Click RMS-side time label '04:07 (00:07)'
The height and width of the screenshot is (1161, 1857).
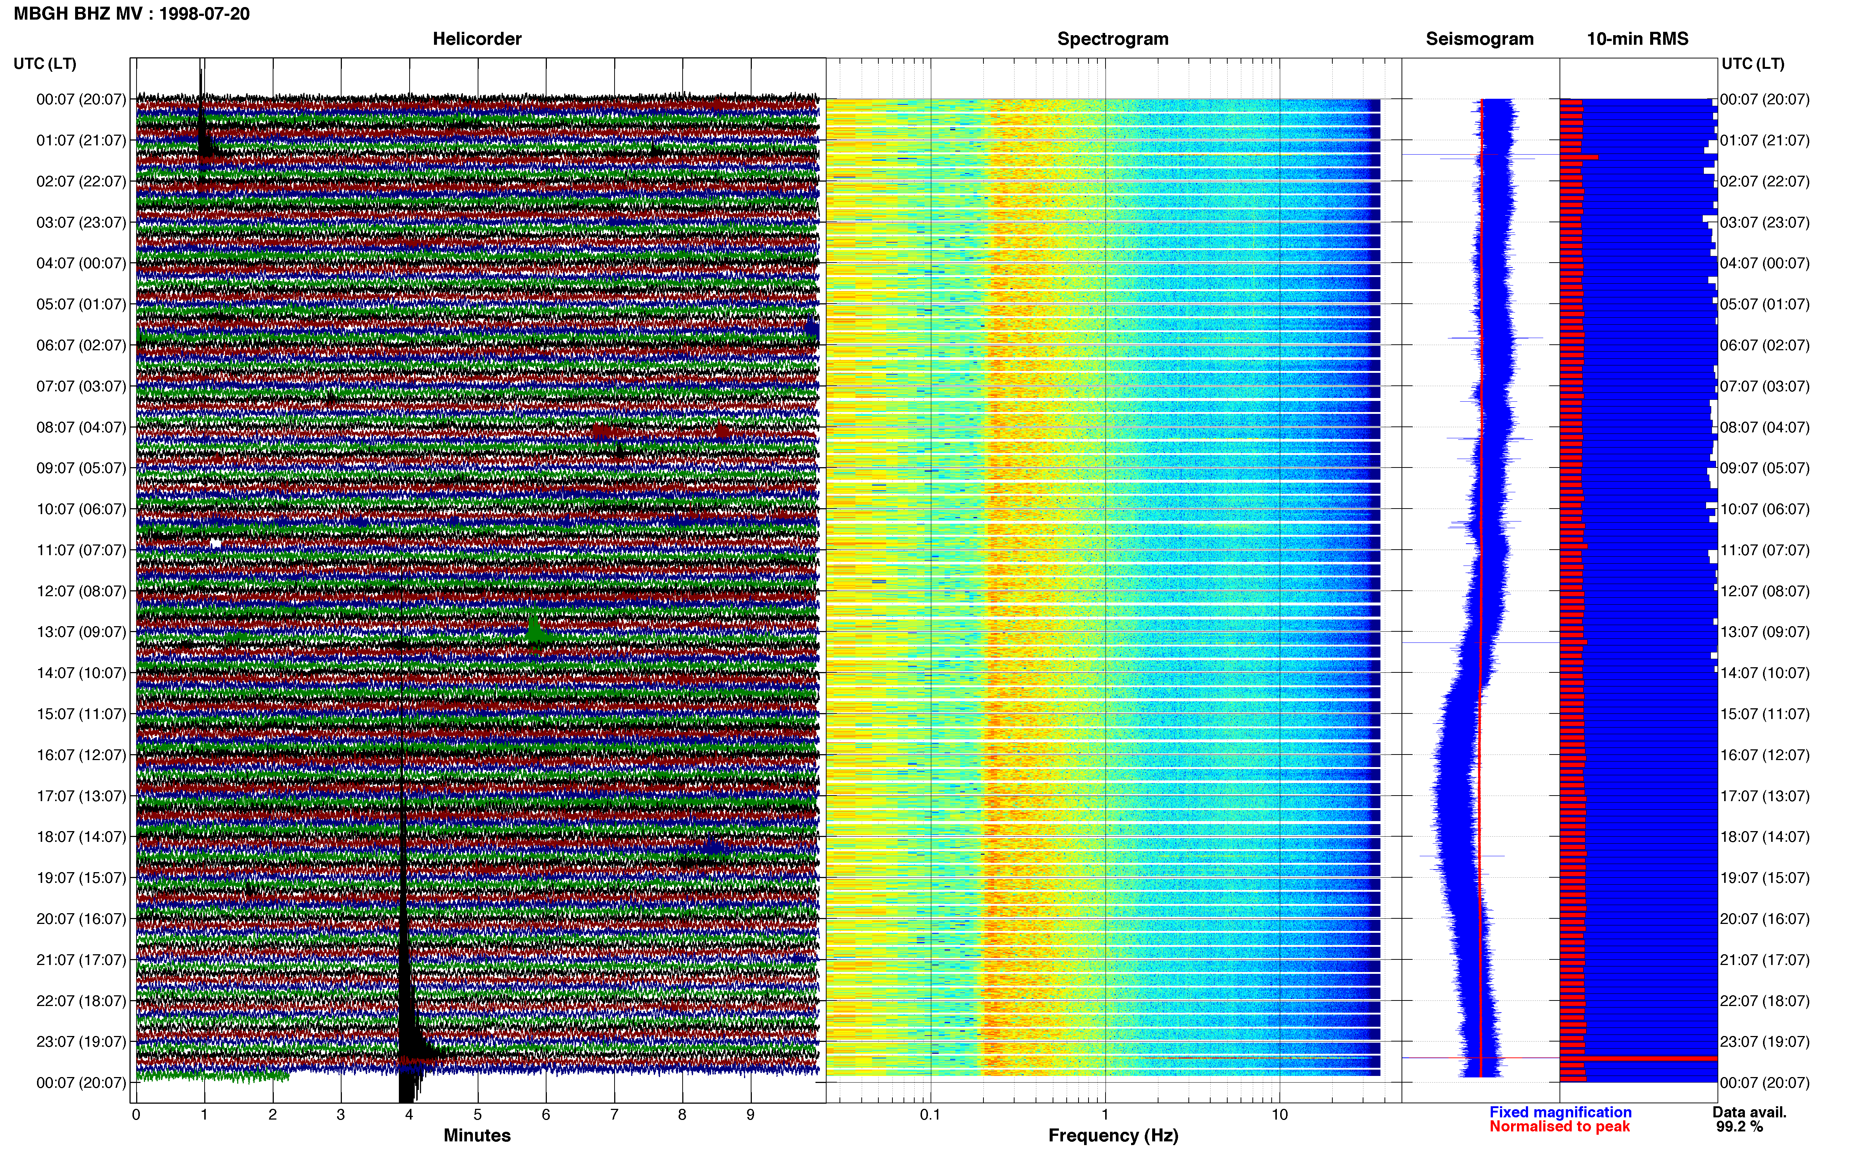(1765, 263)
